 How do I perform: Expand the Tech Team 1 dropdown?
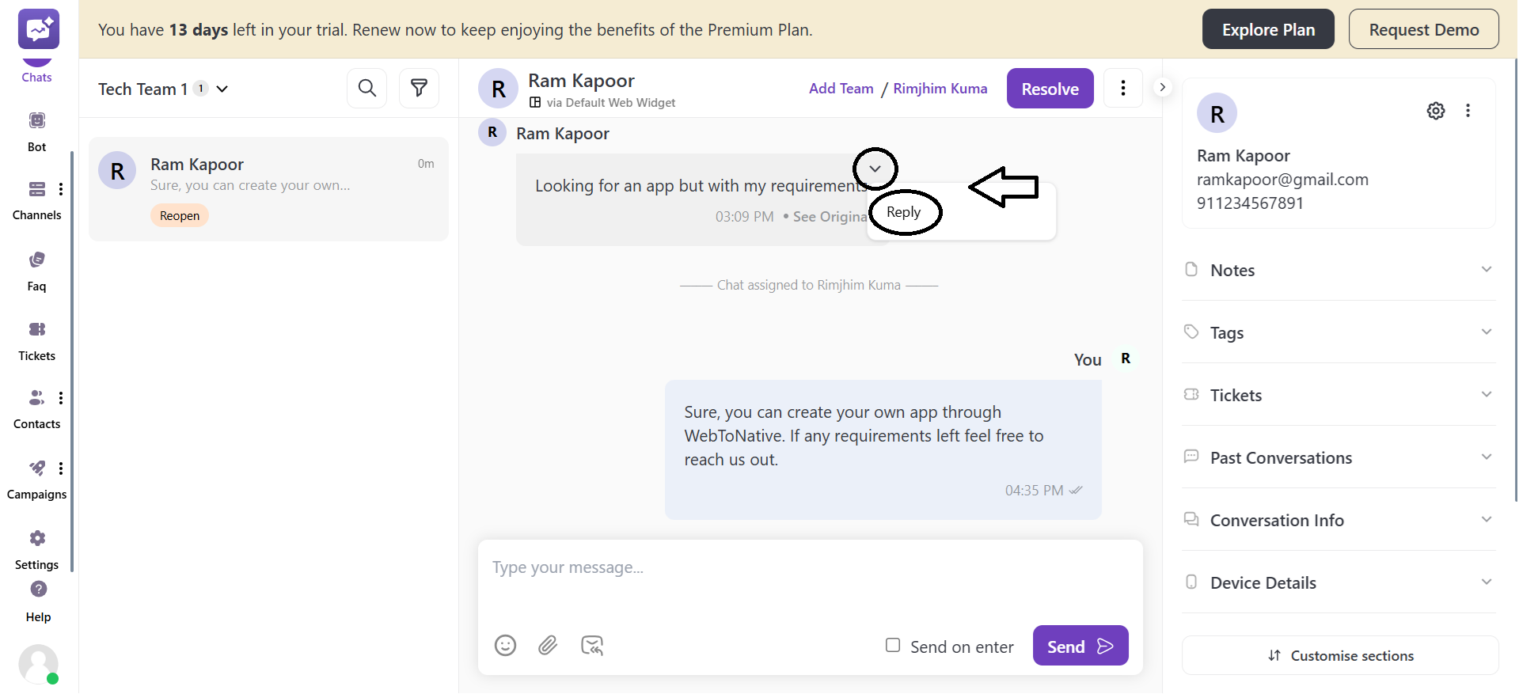click(222, 89)
